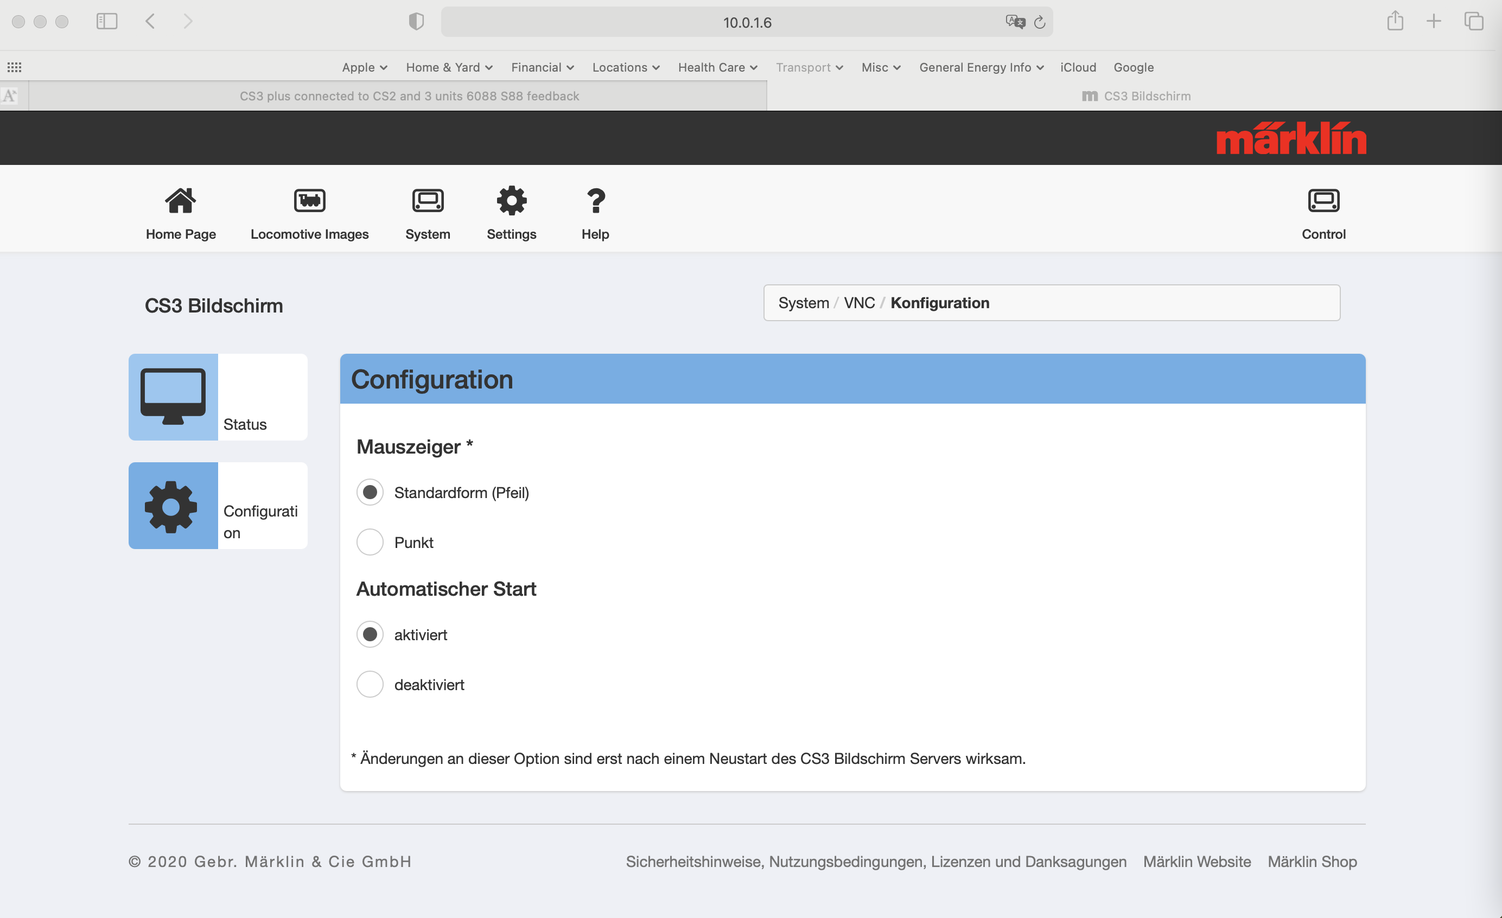The width and height of the screenshot is (1502, 918).
Task: Switch to CS3 Bildschirm tab
Action: pyautogui.click(x=1135, y=95)
